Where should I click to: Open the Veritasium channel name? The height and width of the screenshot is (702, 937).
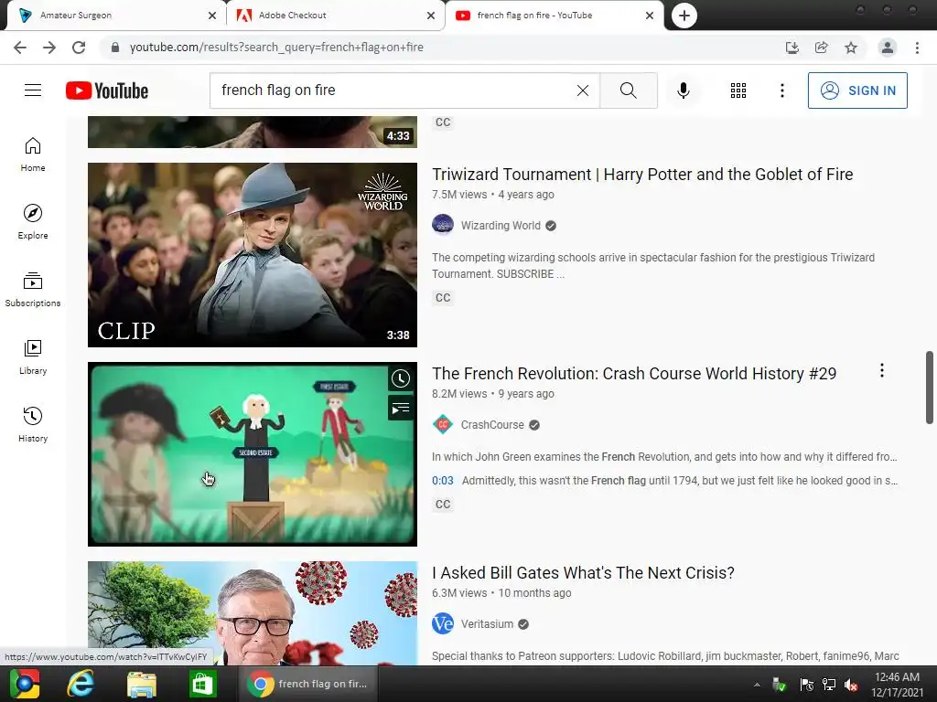(487, 624)
